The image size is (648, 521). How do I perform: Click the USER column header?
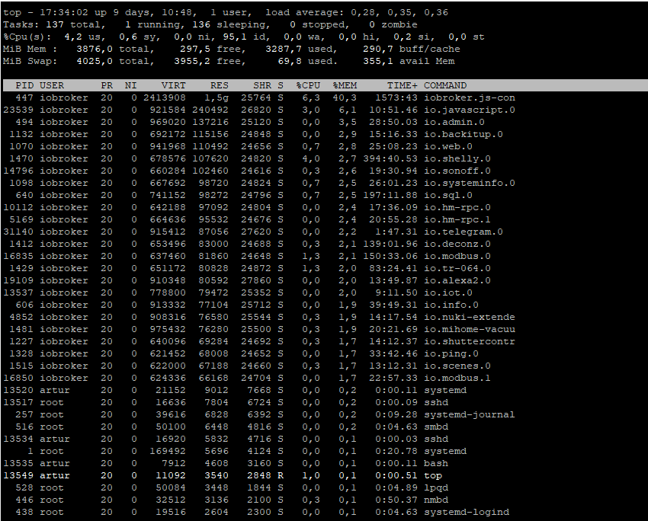[x=52, y=85]
